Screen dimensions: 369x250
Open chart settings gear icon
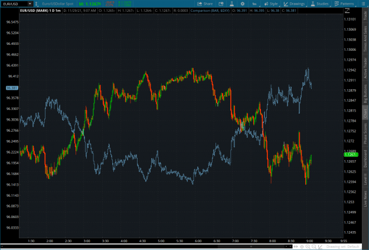pyautogui.click(x=243, y=4)
